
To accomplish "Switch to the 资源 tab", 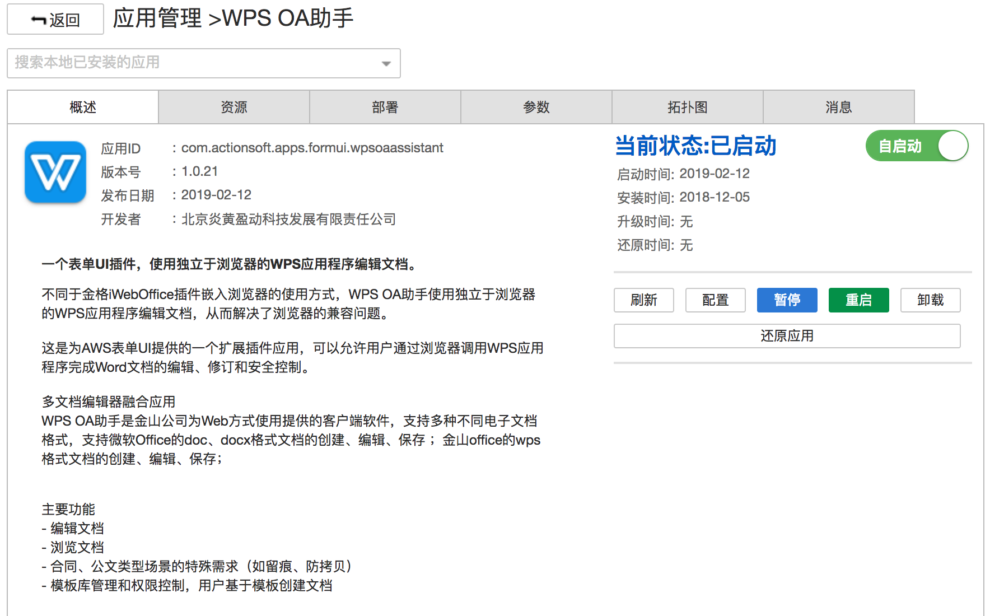I will [x=234, y=107].
